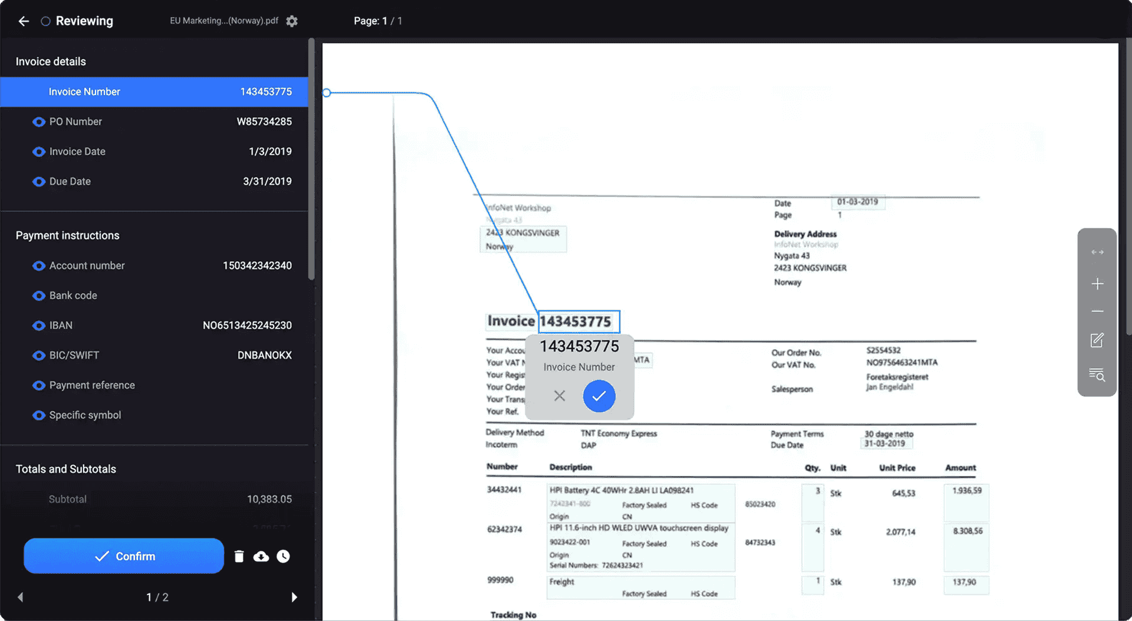Open the history clock icon

284,556
